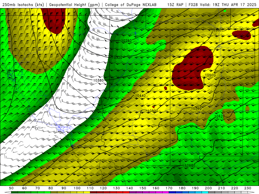Click the 220 value on the color scale
The height and width of the screenshot is (194, 259).
tap(234, 188)
